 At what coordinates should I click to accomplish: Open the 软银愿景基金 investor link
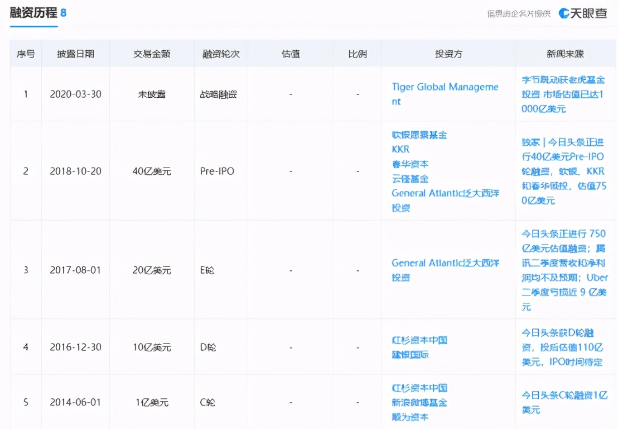point(419,135)
